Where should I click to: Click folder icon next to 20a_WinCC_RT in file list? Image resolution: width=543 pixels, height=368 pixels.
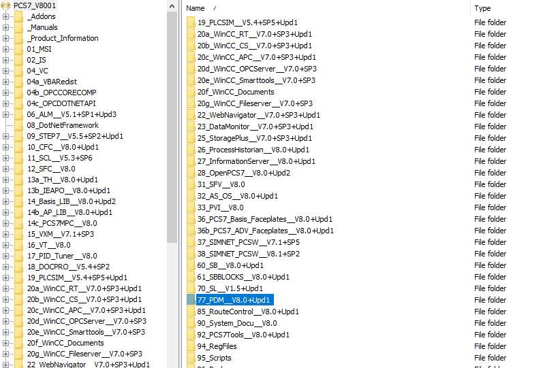pyautogui.click(x=191, y=34)
